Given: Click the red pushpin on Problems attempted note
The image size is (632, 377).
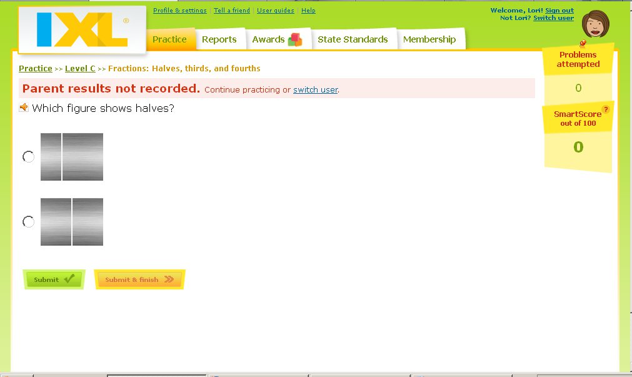Looking at the screenshot, I should coord(583,44).
